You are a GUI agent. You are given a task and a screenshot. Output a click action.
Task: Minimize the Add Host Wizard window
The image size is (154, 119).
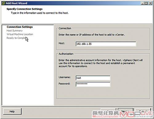pyautogui.click(x=142, y=3)
